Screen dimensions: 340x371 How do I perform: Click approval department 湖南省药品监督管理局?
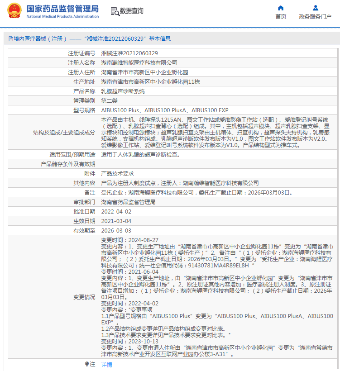[x=128, y=202]
